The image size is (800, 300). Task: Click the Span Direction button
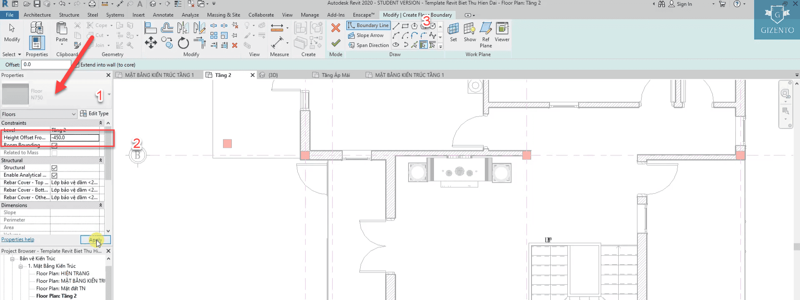click(x=369, y=45)
